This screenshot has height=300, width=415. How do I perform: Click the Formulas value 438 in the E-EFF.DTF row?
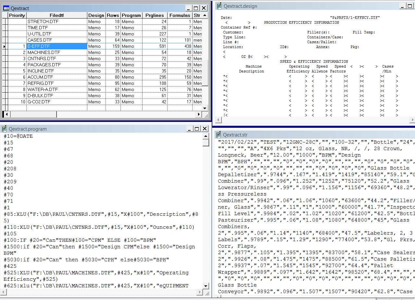[180, 46]
